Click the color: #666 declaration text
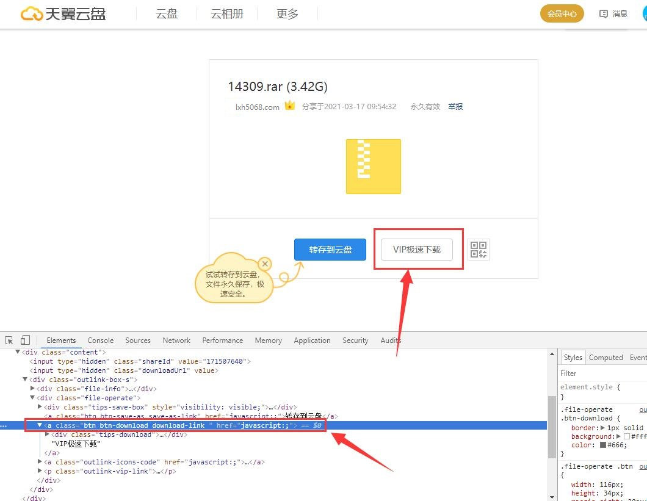Image resolution: width=647 pixels, height=501 pixels. coord(599,445)
